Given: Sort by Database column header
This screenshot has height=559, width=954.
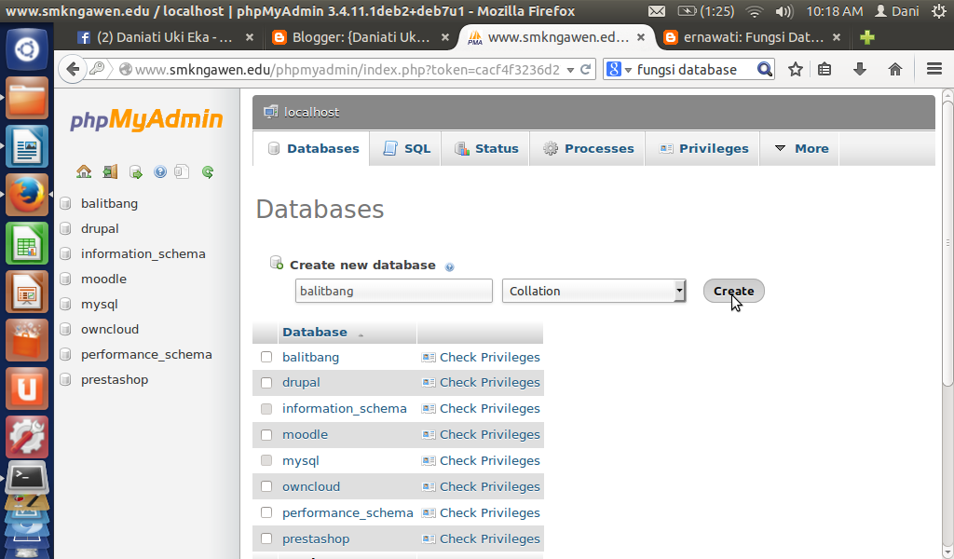Looking at the screenshot, I should tap(315, 332).
